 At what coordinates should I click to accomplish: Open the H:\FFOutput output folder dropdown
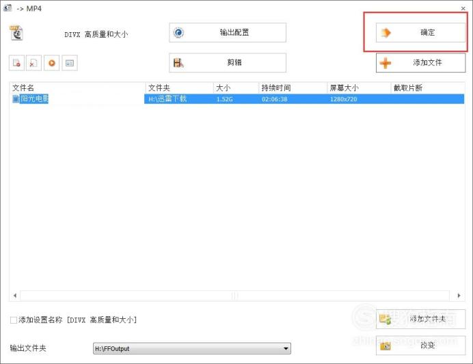point(192,348)
